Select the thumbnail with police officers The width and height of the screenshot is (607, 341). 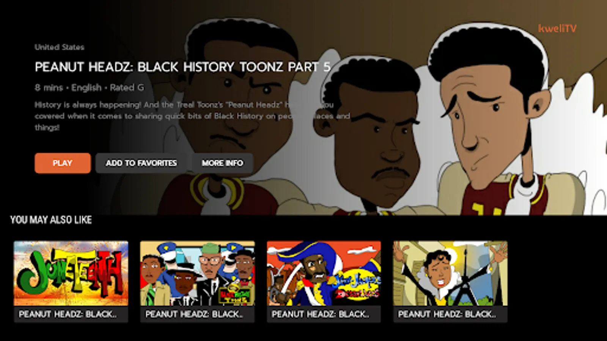[x=197, y=273]
